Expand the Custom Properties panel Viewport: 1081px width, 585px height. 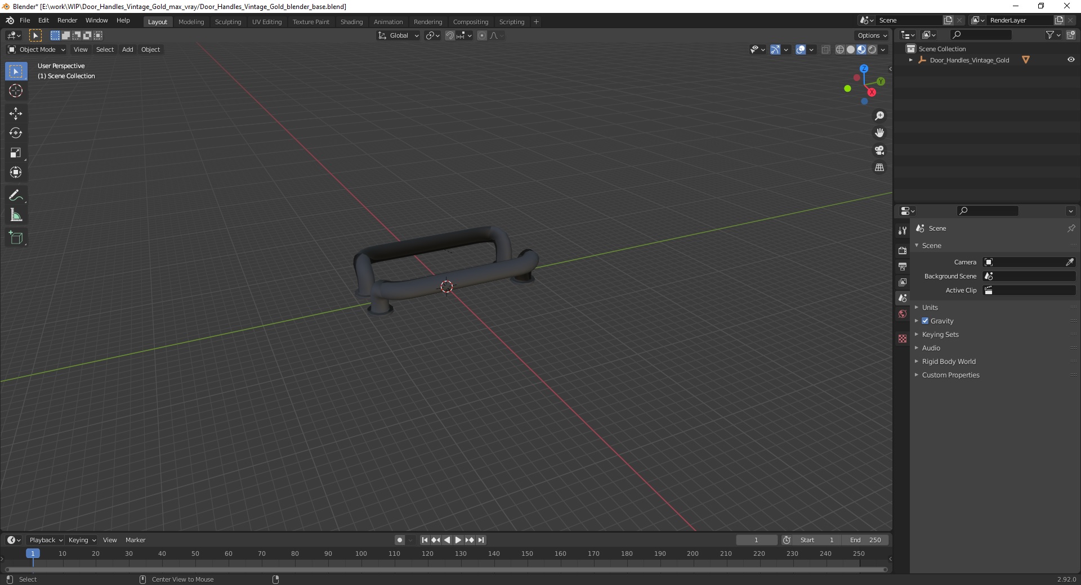950,375
